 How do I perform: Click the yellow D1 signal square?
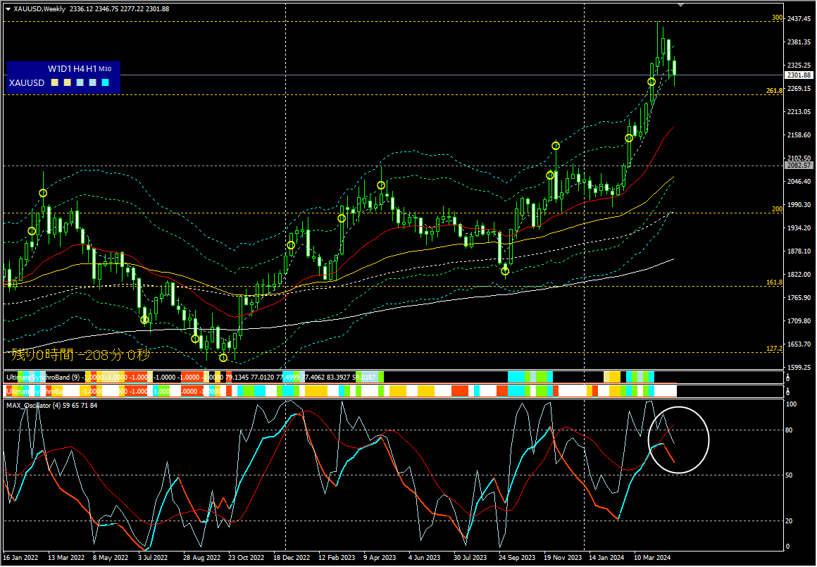[67, 83]
